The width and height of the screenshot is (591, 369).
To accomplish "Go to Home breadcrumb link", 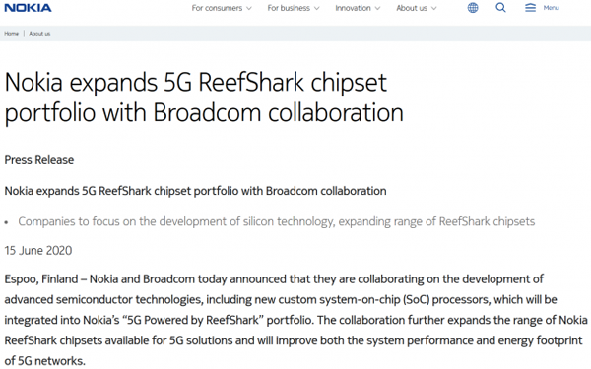I will pyautogui.click(x=11, y=34).
